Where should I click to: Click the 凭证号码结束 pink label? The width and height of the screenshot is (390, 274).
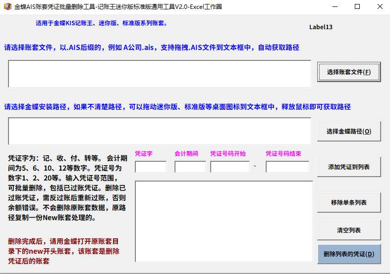click(x=283, y=154)
